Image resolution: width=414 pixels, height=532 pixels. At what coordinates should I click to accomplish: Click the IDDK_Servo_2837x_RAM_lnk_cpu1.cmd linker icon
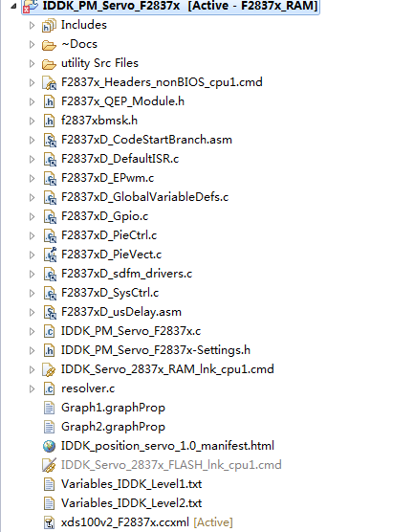49,370
